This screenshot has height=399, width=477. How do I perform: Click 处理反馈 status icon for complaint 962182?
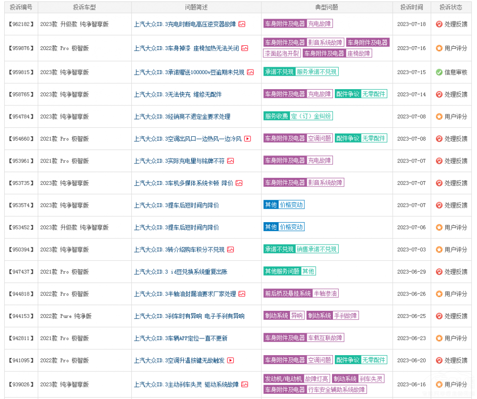click(439, 24)
